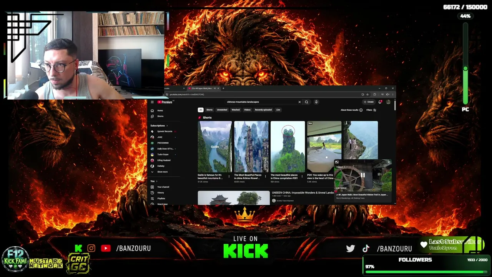Screen dimensions: 492x277
Task: Open options for the compilation #301 short
Action: click(302, 177)
